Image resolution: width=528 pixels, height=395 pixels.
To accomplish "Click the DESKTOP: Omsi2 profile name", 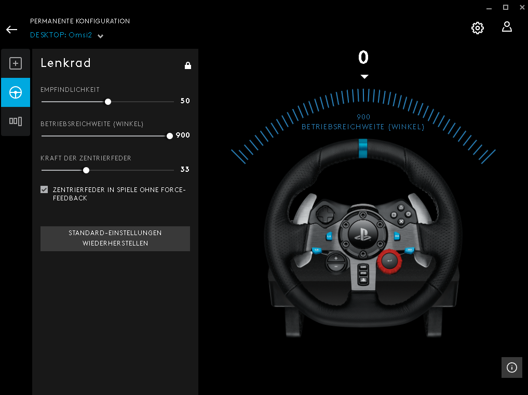I will coord(62,35).
